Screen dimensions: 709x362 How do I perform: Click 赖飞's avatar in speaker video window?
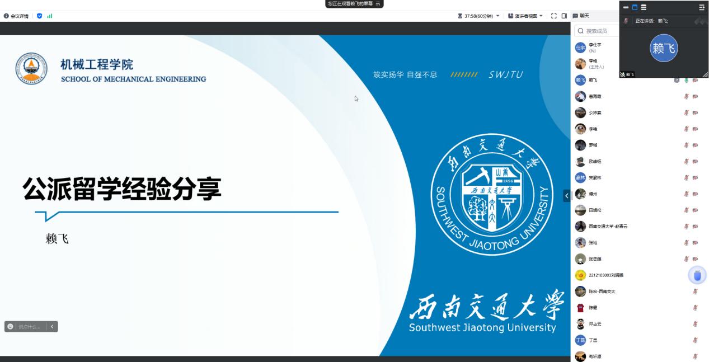[x=663, y=48]
